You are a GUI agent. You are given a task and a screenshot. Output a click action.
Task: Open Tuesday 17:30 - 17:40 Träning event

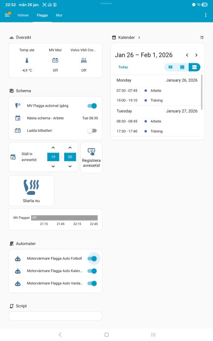[157, 132]
